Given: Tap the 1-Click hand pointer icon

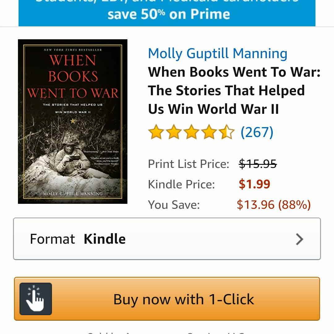Looking at the screenshot, I should (x=36, y=299).
